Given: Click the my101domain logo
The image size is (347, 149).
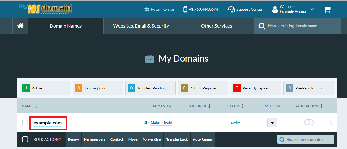Looking at the screenshot, I should click(x=45, y=9).
